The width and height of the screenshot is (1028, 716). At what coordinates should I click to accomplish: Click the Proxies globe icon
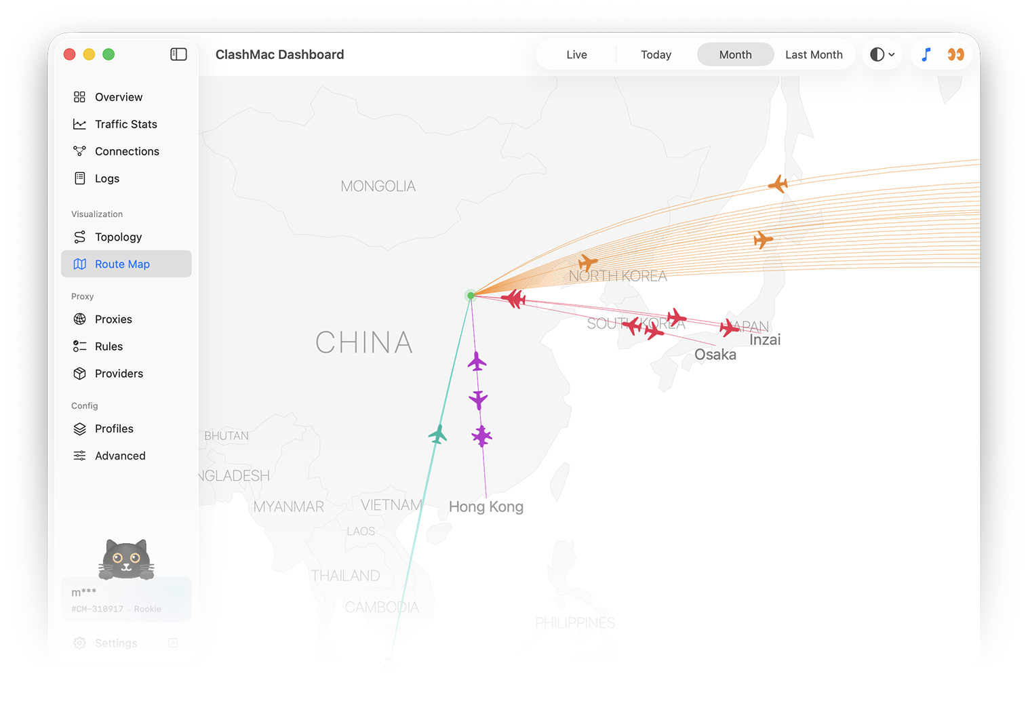coord(79,319)
